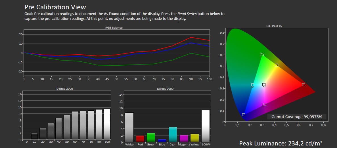The width and height of the screenshot is (337, 148).
Task: Click the White label under the color DeltaE chart
Action: [129, 145]
